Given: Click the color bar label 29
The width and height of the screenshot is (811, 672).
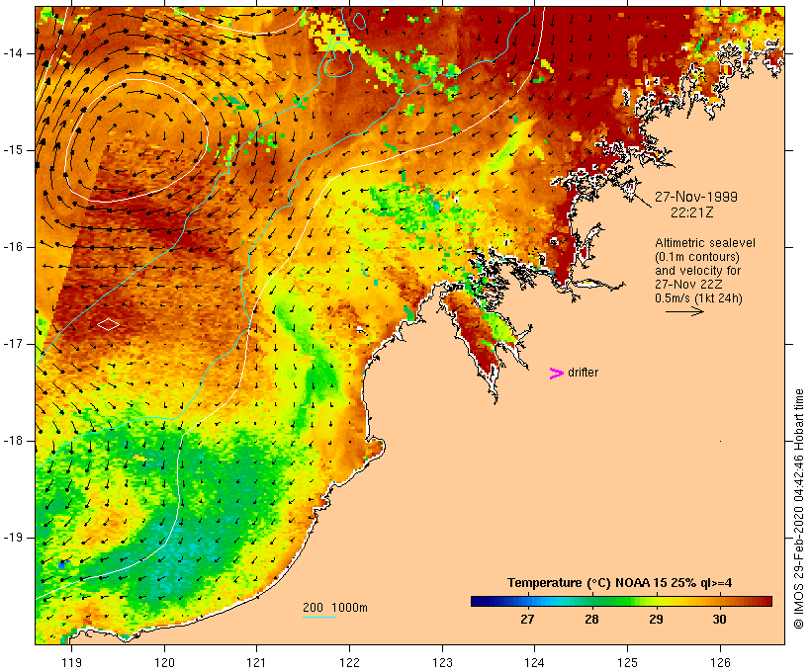Looking at the screenshot, I should pyautogui.click(x=656, y=620).
